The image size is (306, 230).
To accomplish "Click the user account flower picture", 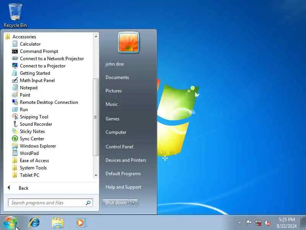I will pos(129,42).
